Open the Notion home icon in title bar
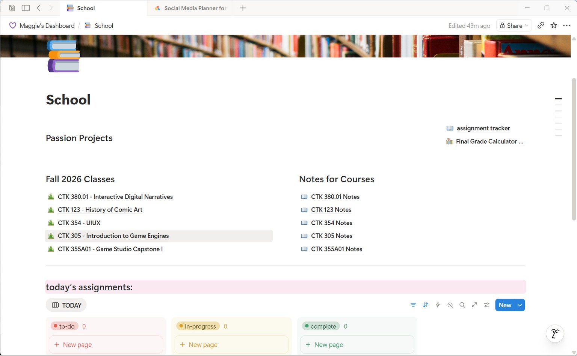The width and height of the screenshot is (577, 356). point(12,8)
